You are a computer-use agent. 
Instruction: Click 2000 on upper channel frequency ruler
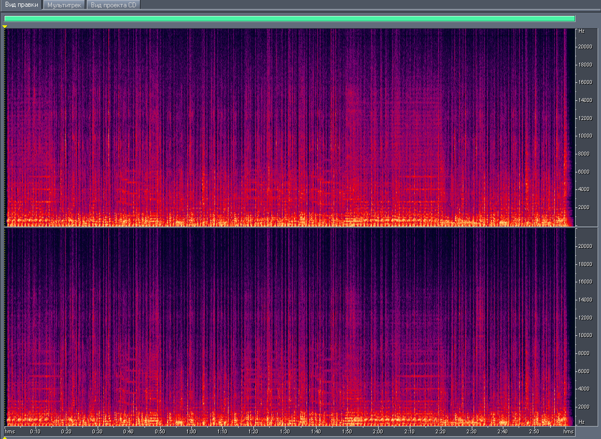click(x=585, y=207)
